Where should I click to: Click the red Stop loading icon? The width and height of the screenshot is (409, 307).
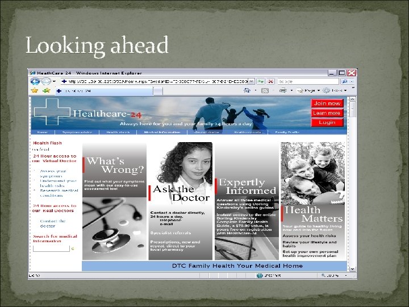coord(271,81)
